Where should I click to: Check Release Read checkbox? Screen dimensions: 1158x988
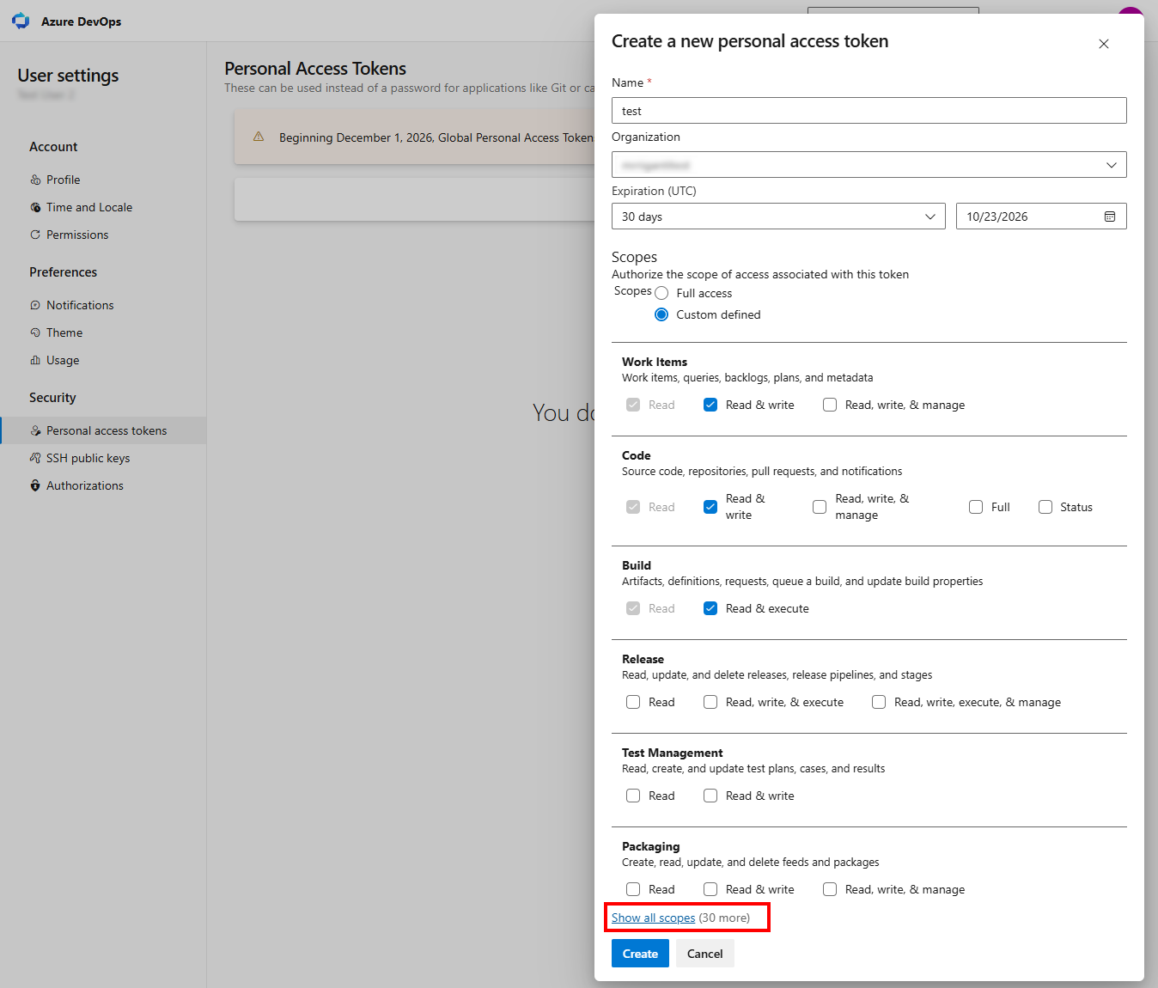click(x=633, y=702)
